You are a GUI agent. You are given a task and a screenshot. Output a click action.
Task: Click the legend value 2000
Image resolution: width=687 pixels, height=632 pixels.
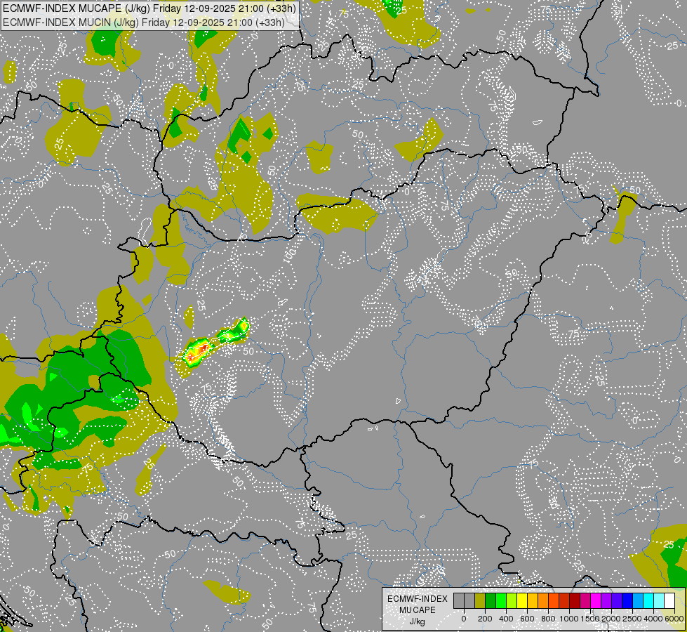pos(611,619)
